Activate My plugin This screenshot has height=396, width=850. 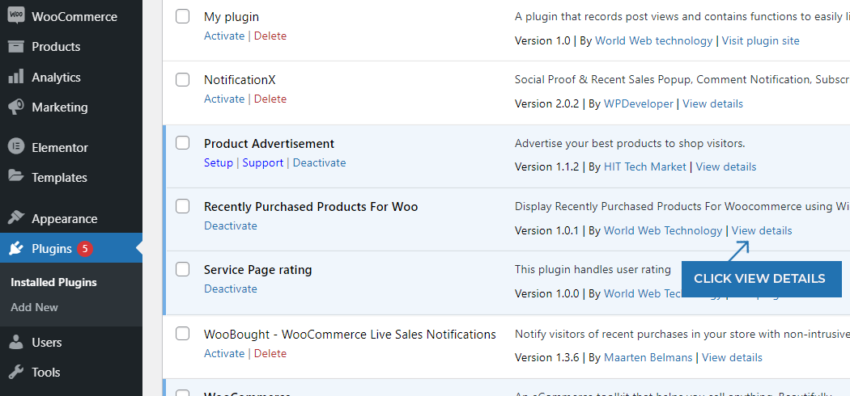(x=224, y=36)
